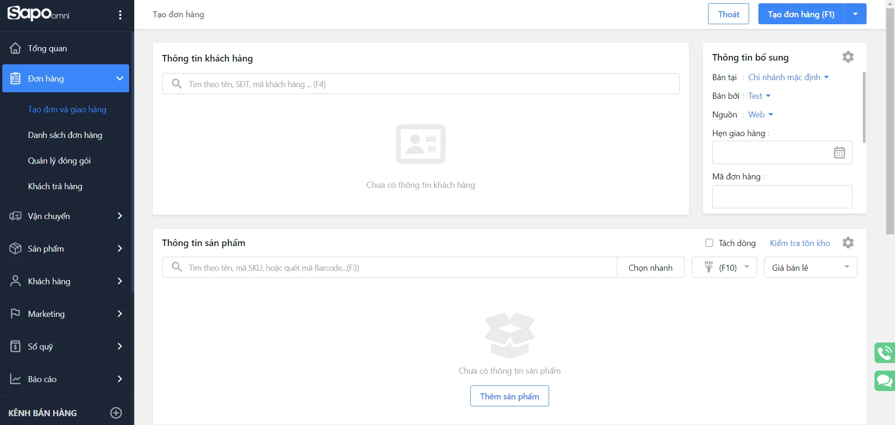Open the Chi nhánh mặc định dropdown
This screenshot has width=895, height=425.
[x=788, y=77]
